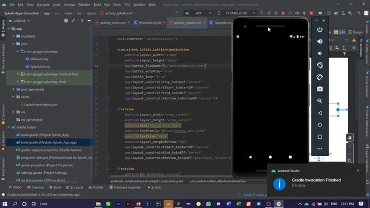Expand the res folder
Screen dimensions: 370x208
pyautogui.click(x=13, y=112)
